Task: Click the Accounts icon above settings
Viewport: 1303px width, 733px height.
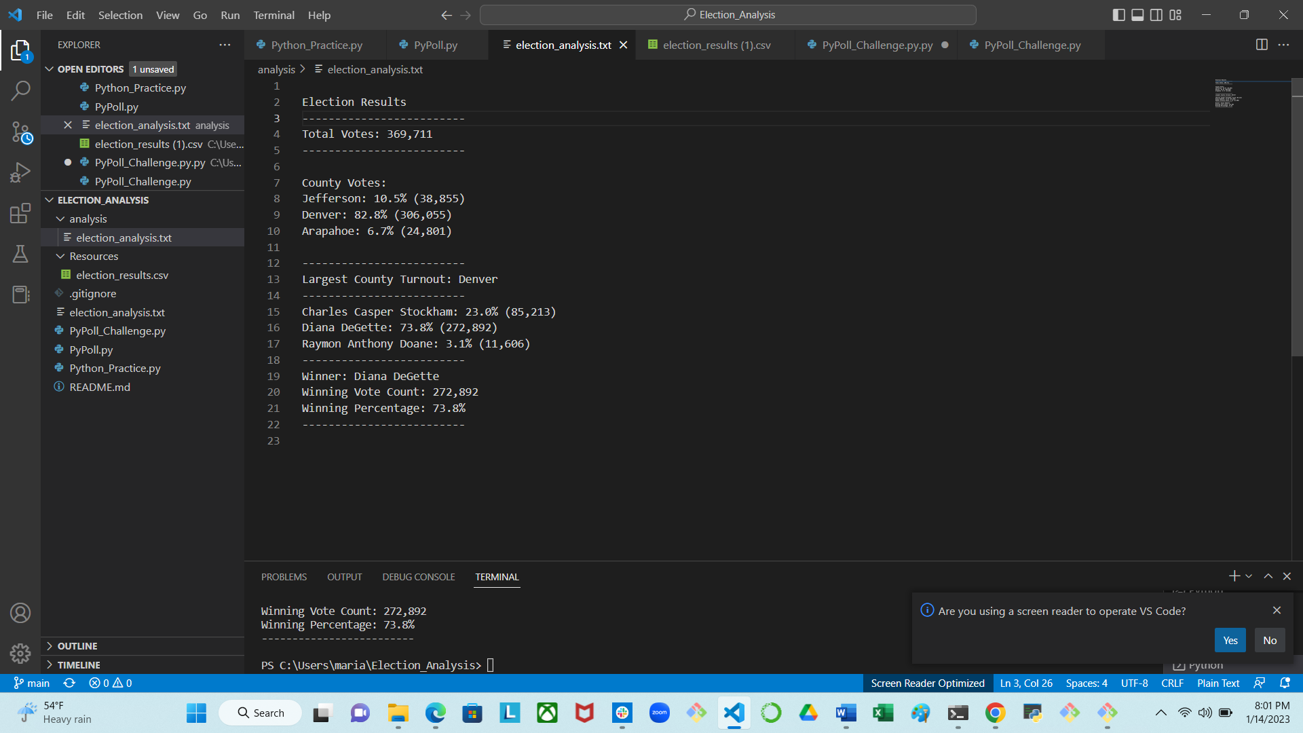Action: tap(20, 612)
